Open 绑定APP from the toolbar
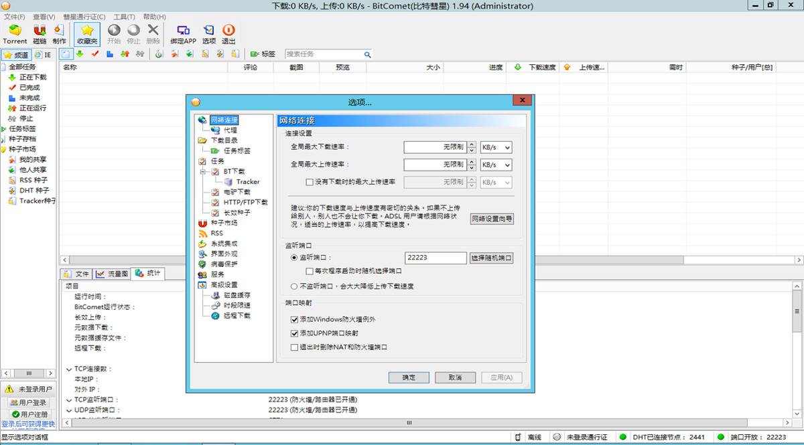Screen dimensions: 804x445 tap(183, 33)
